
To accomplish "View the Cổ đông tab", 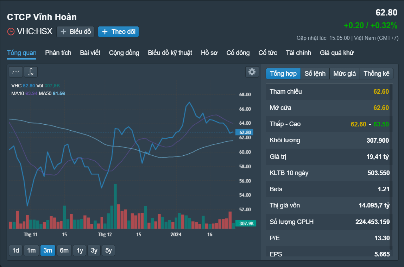I will (x=238, y=53).
